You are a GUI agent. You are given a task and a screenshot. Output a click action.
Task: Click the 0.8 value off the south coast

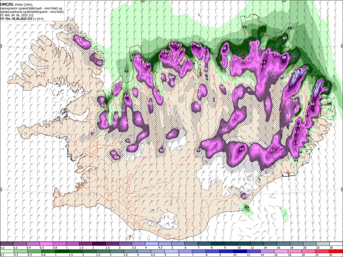point(247,207)
